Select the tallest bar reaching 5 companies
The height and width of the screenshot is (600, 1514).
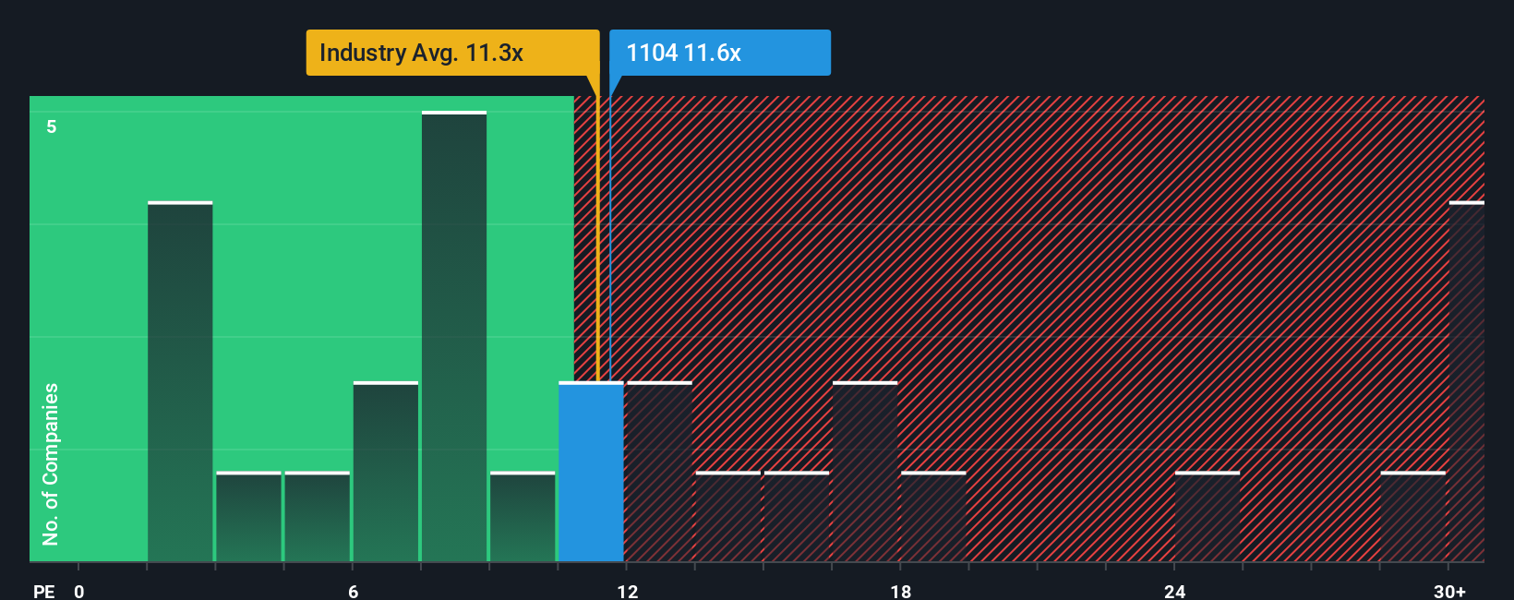454,337
